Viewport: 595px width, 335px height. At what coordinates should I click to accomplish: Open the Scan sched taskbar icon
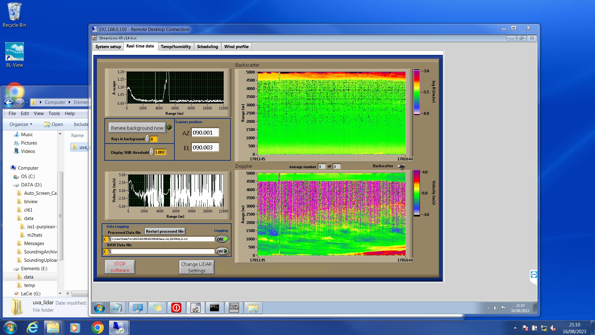click(234, 308)
